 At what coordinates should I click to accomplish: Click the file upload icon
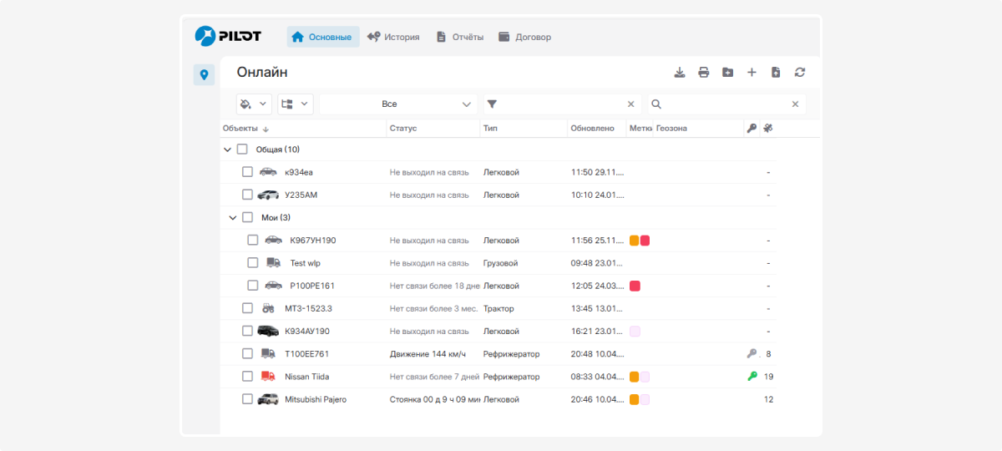[x=776, y=73]
